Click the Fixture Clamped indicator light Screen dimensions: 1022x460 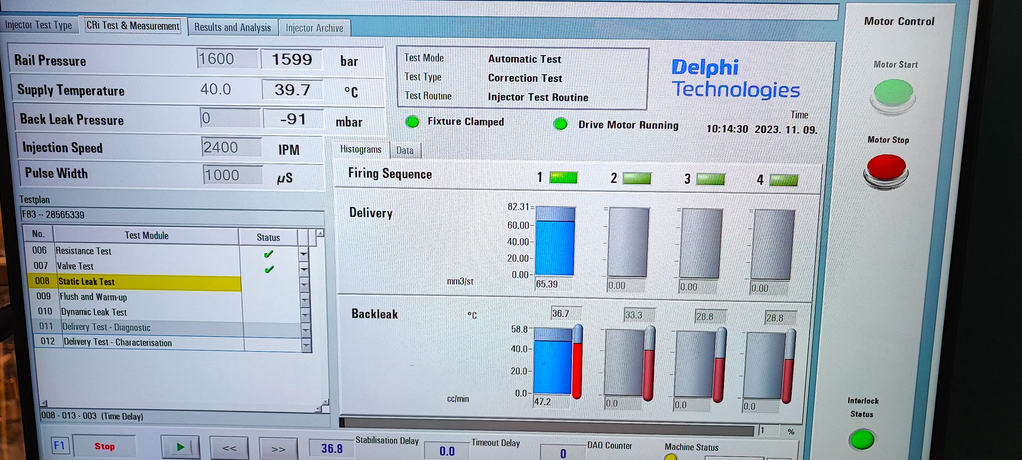point(412,122)
